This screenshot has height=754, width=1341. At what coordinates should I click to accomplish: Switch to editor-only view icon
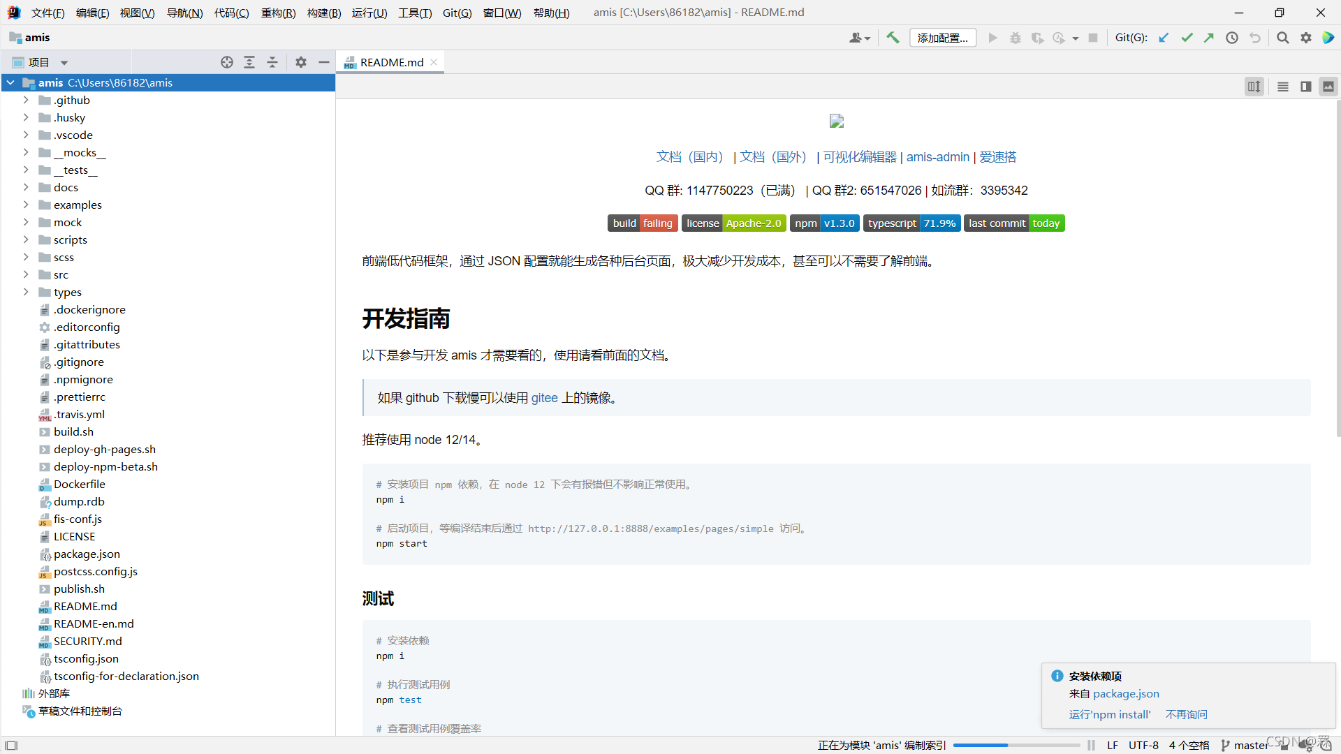[1283, 87]
